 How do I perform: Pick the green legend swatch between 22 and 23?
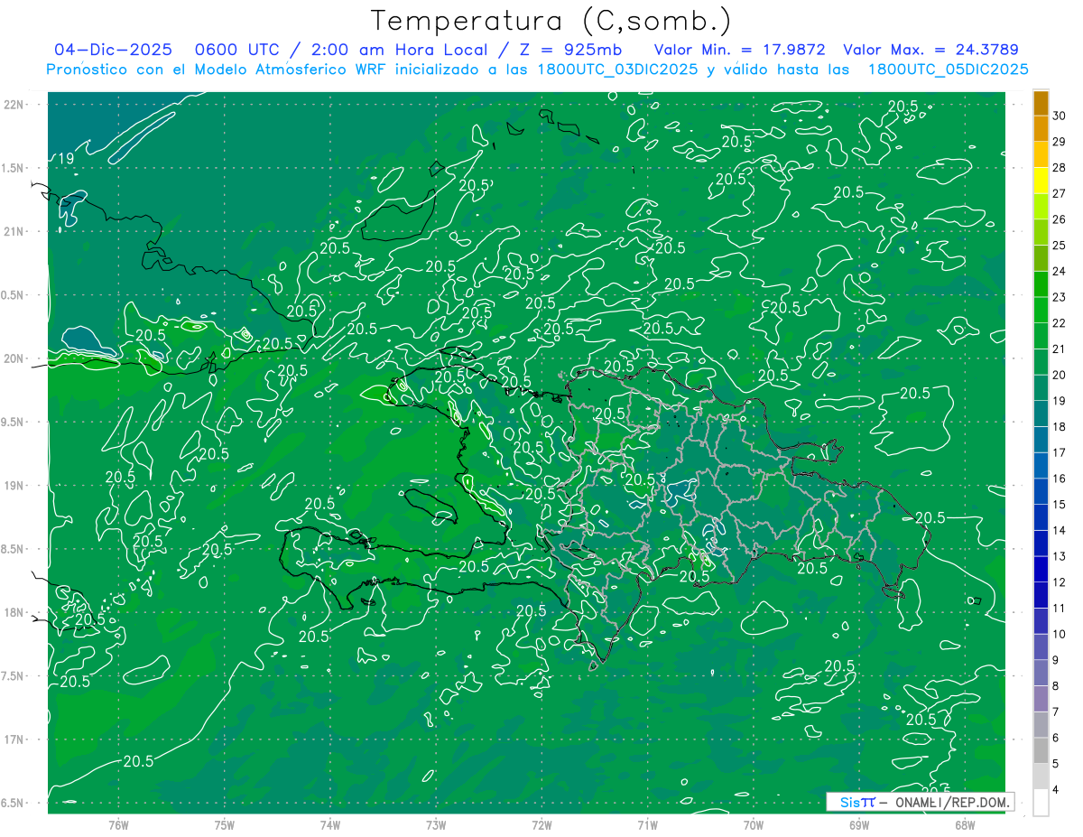pyautogui.click(x=1041, y=311)
